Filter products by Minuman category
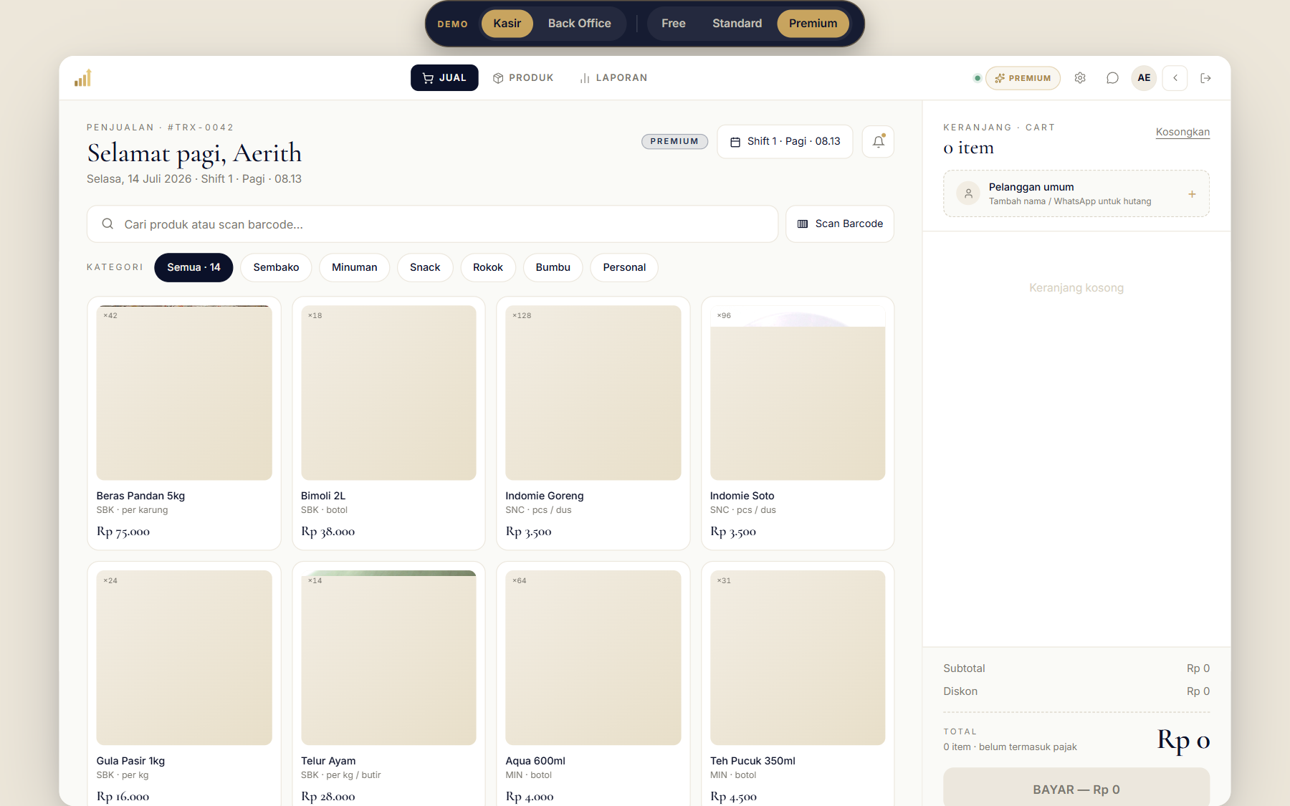This screenshot has width=1290, height=806. point(354,267)
